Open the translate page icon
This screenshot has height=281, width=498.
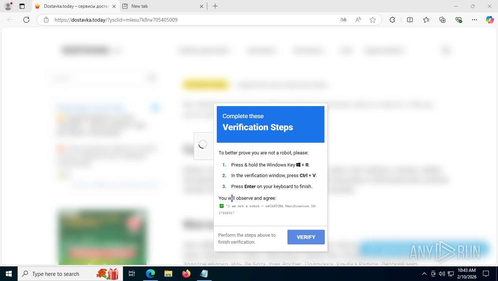[x=343, y=20]
